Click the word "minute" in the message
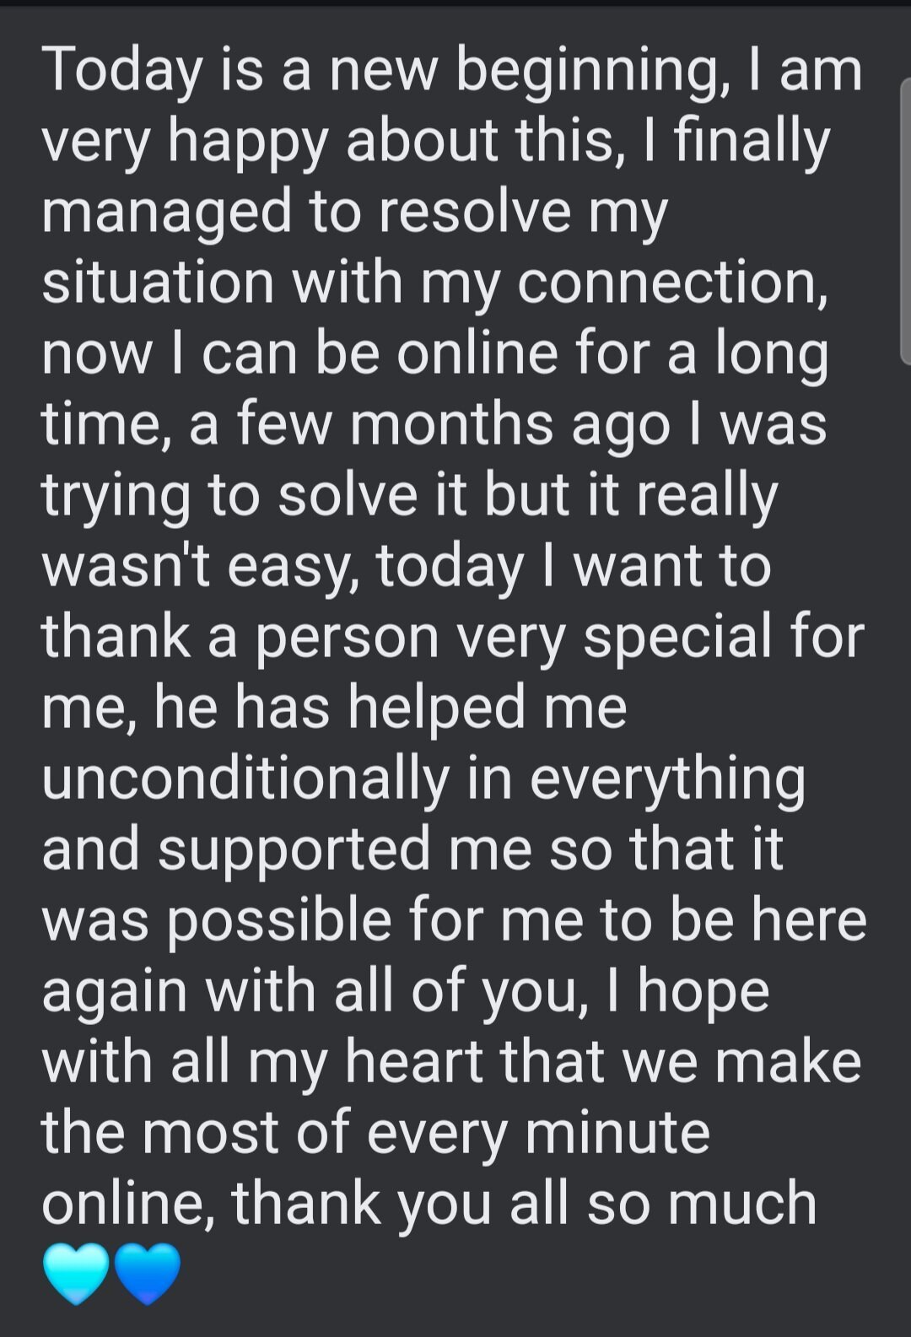The height and width of the screenshot is (1337, 911). point(617,1132)
